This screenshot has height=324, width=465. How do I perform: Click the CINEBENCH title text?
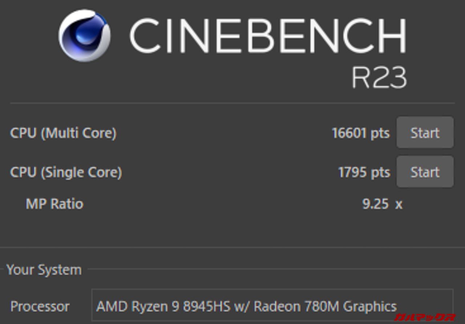pyautogui.click(x=267, y=36)
